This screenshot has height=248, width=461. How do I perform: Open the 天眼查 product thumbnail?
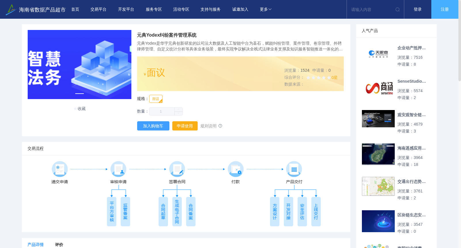click(x=378, y=54)
